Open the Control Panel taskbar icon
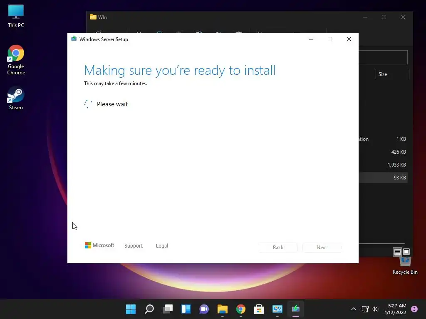426x319 pixels. [x=277, y=309]
